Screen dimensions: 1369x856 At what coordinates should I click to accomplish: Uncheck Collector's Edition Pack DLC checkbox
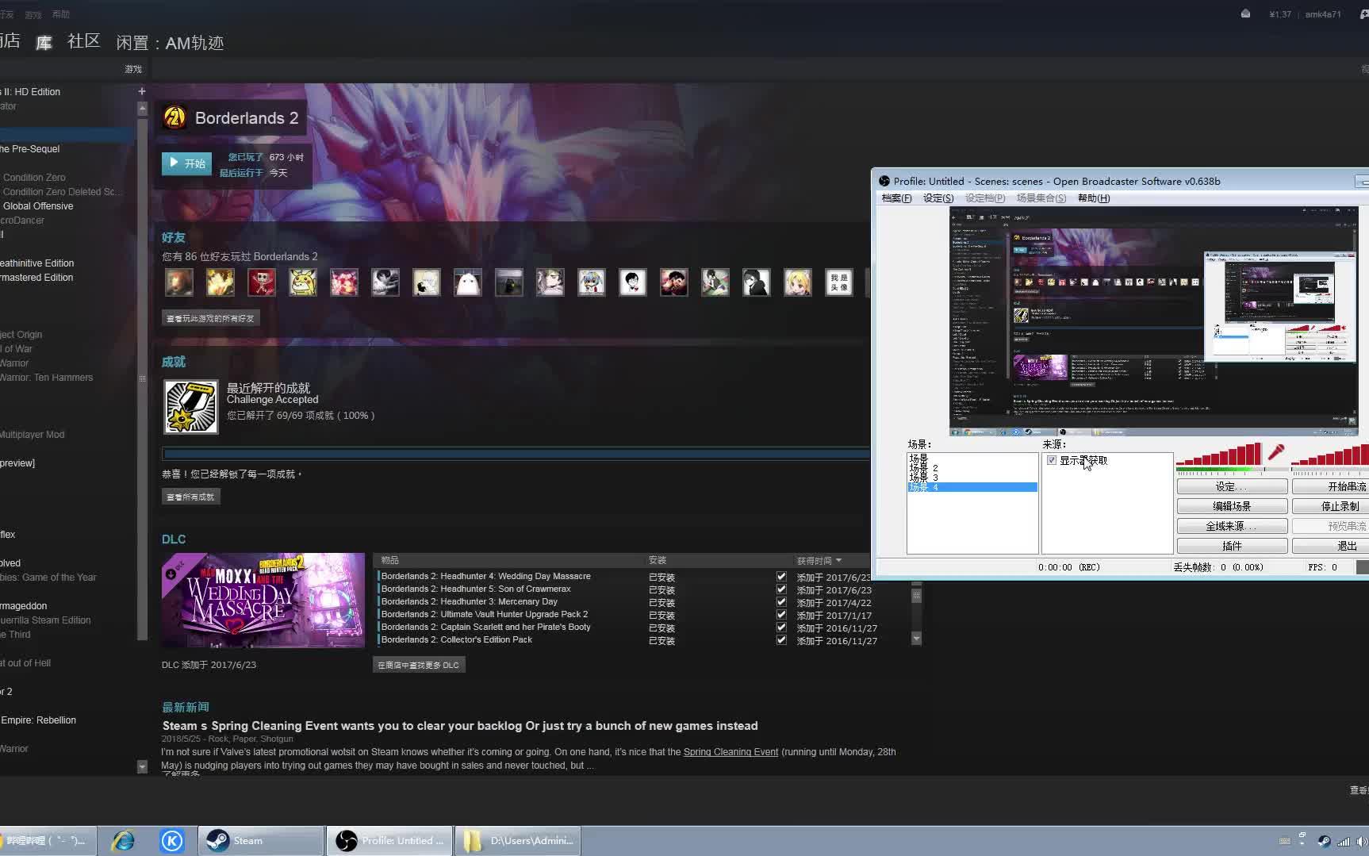pos(781,640)
